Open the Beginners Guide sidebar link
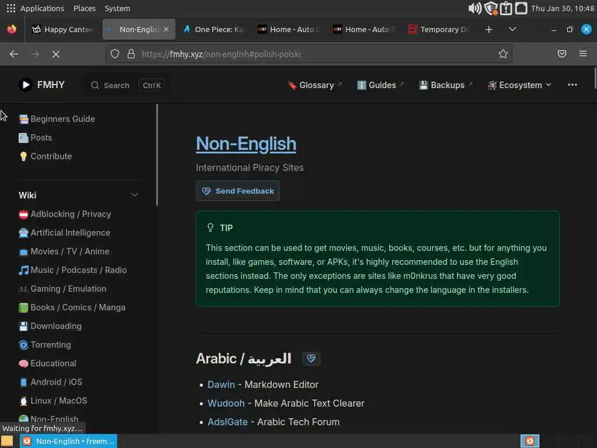This screenshot has width=597, height=448. click(x=57, y=119)
